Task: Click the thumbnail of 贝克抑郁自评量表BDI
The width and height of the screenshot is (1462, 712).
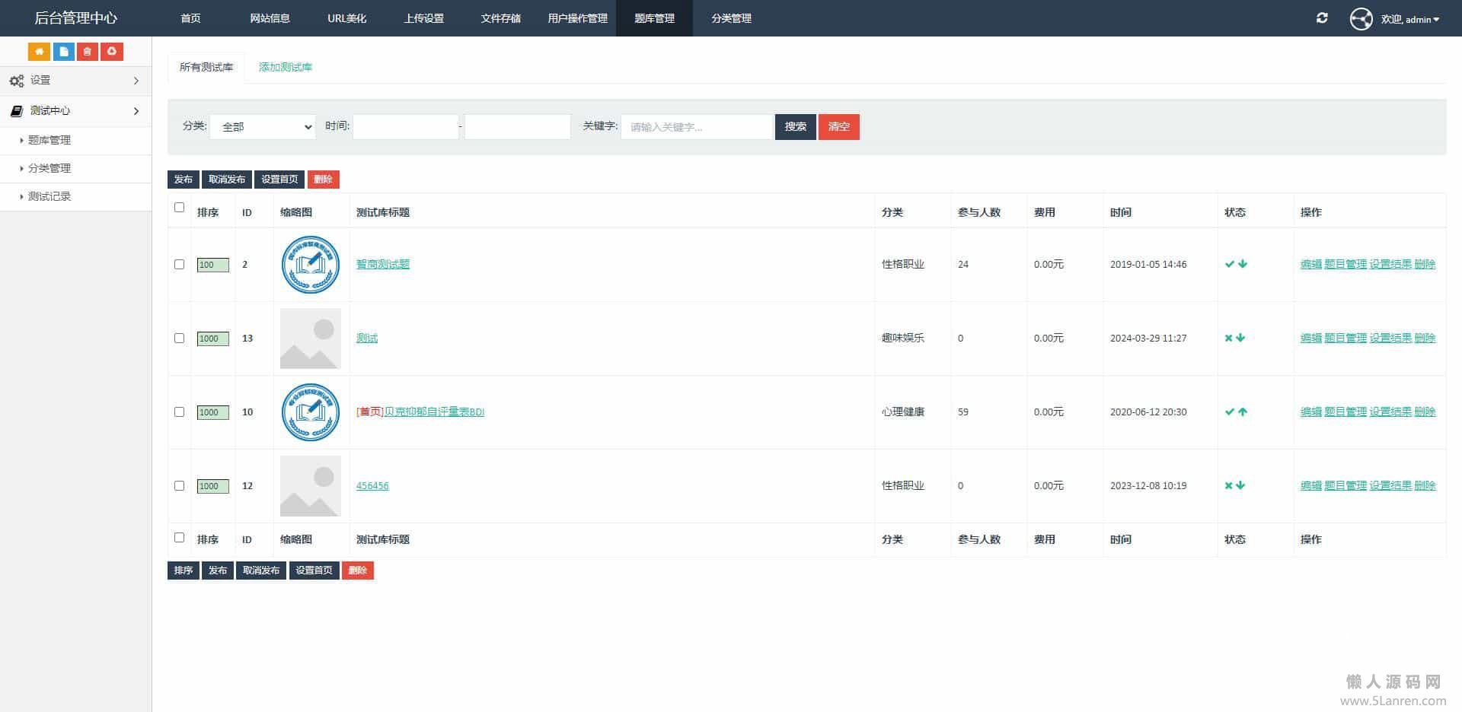Action: click(x=310, y=412)
